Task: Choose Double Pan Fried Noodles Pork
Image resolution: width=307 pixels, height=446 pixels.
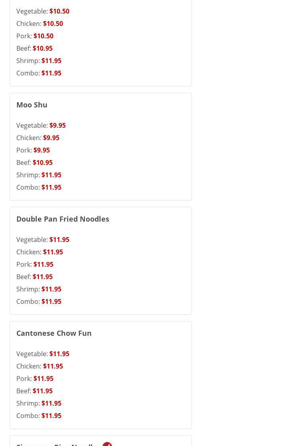Action: (x=35, y=264)
